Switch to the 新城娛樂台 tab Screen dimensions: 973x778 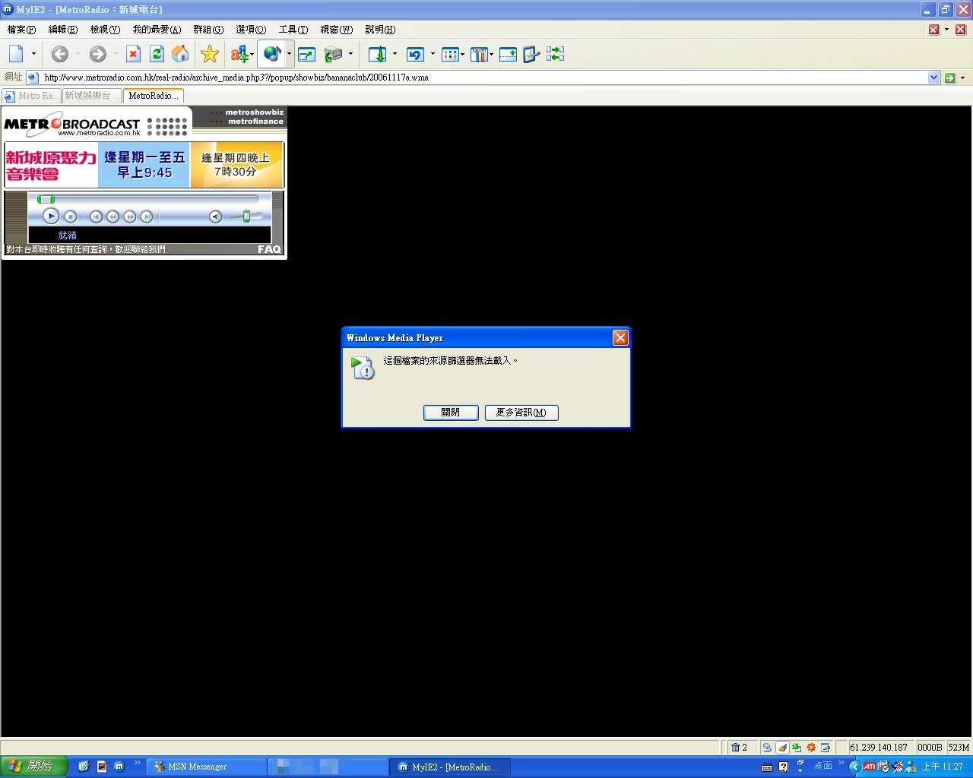tap(91, 96)
